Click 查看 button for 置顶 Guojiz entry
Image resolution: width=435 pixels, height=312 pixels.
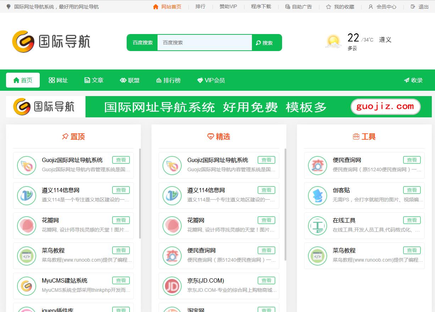click(x=121, y=160)
